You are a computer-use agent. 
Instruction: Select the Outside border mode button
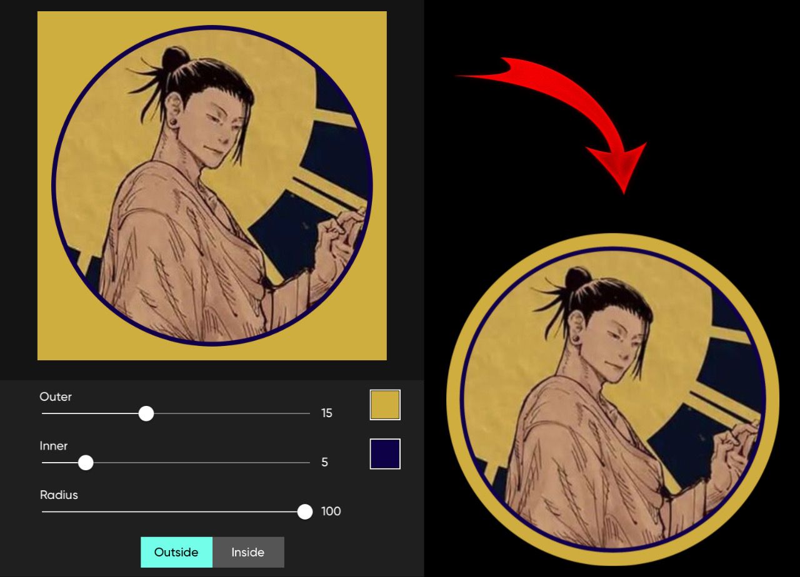[176, 552]
